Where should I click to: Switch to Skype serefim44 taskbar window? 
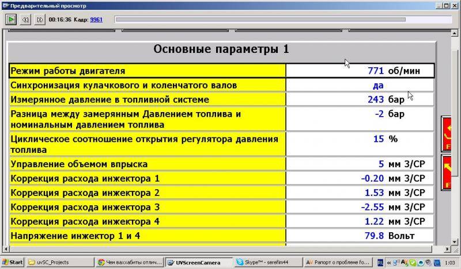pos(268,262)
